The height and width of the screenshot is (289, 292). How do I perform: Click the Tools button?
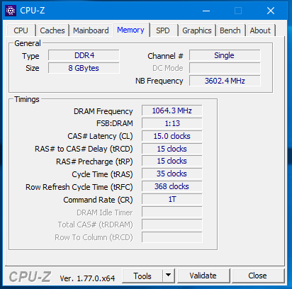click(142, 276)
